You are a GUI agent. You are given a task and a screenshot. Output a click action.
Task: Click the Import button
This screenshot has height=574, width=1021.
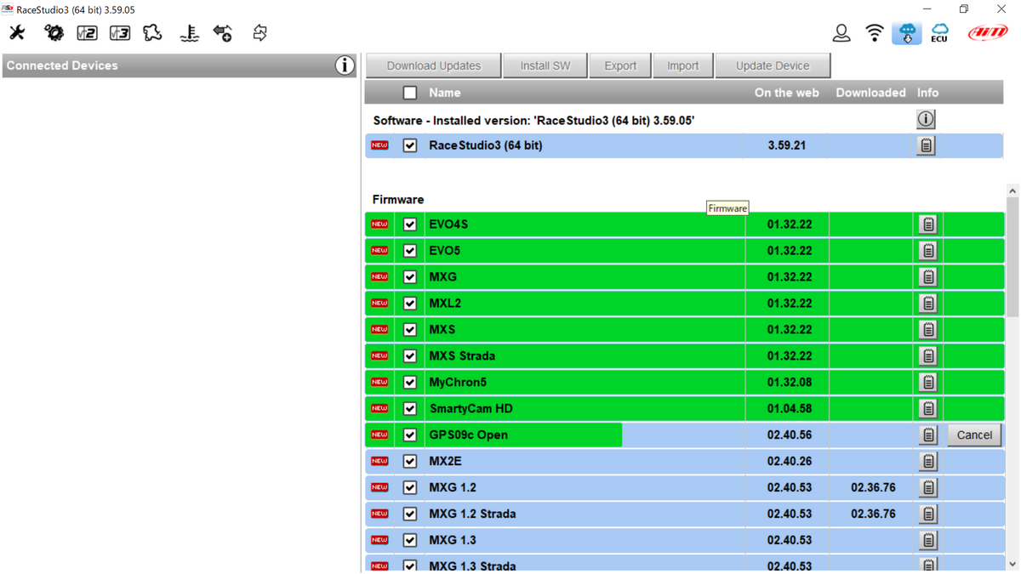pyautogui.click(x=682, y=65)
